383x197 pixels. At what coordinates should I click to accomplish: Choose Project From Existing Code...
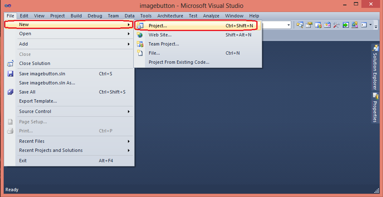(198, 62)
